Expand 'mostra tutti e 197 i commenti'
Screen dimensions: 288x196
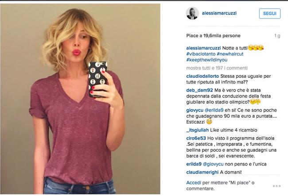click(x=217, y=68)
